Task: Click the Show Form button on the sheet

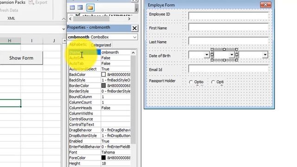Action: [x=21, y=58]
